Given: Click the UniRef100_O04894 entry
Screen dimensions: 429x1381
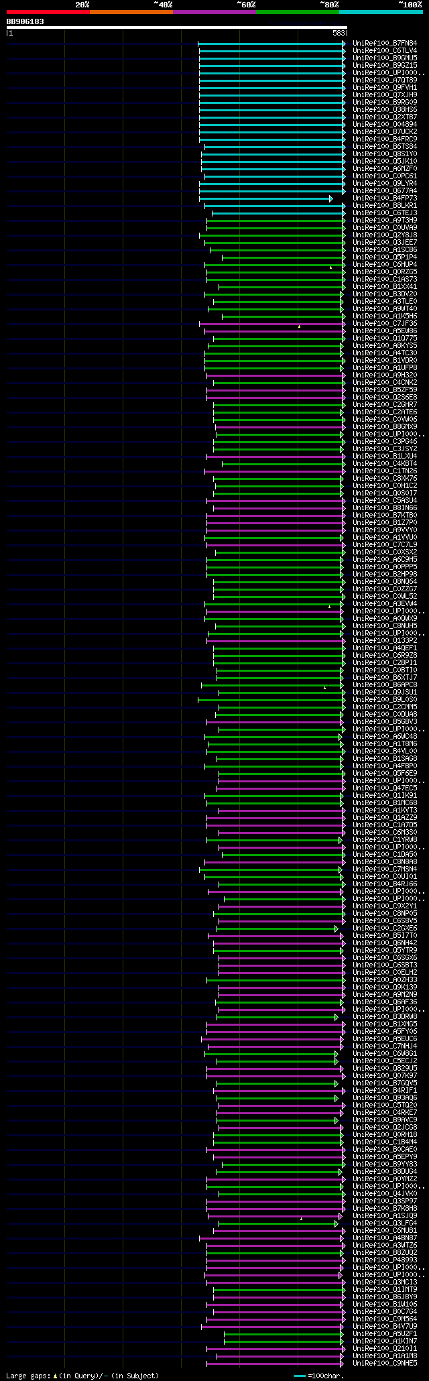Looking at the screenshot, I should coord(385,125).
